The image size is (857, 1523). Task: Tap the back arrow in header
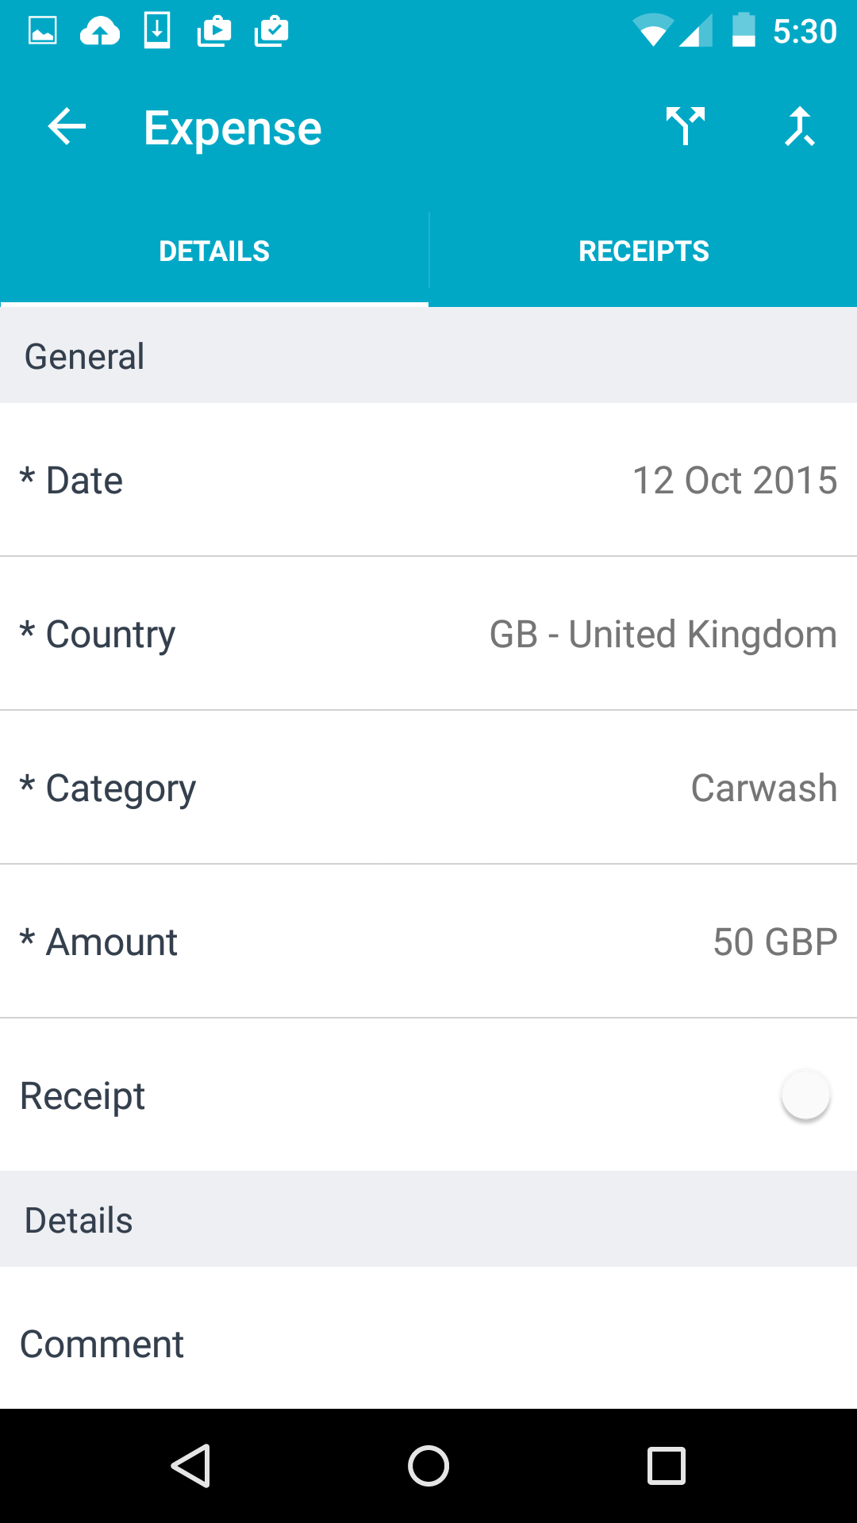coord(67,127)
